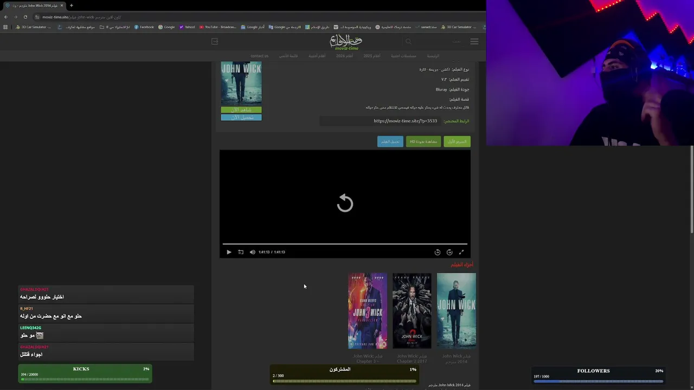Image resolution: width=694 pixels, height=390 pixels.
Task: Select the John Wick 2014 browser tab
Action: (x=34, y=5)
